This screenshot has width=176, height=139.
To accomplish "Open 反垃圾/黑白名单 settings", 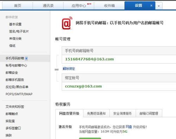I will pos(17,87).
